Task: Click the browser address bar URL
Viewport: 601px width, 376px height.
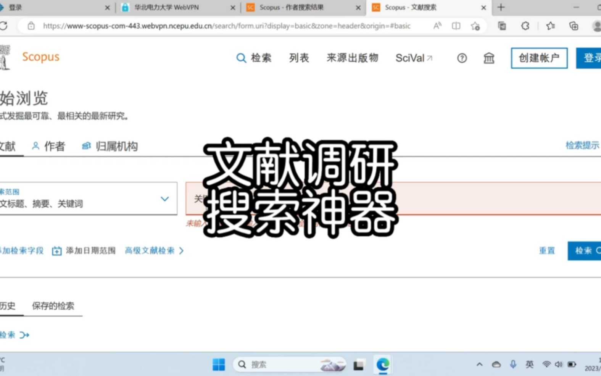Action: pos(227,26)
